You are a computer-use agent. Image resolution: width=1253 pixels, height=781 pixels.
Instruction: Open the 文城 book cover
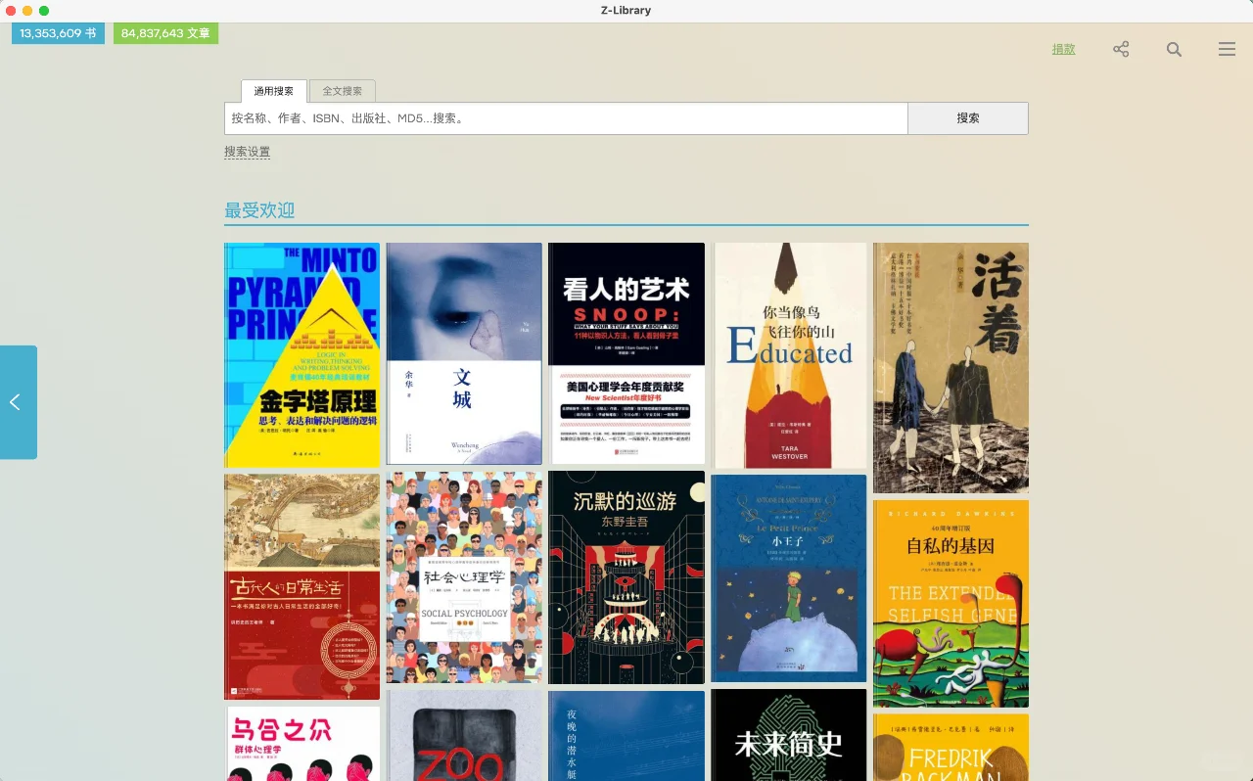pyautogui.click(x=464, y=353)
